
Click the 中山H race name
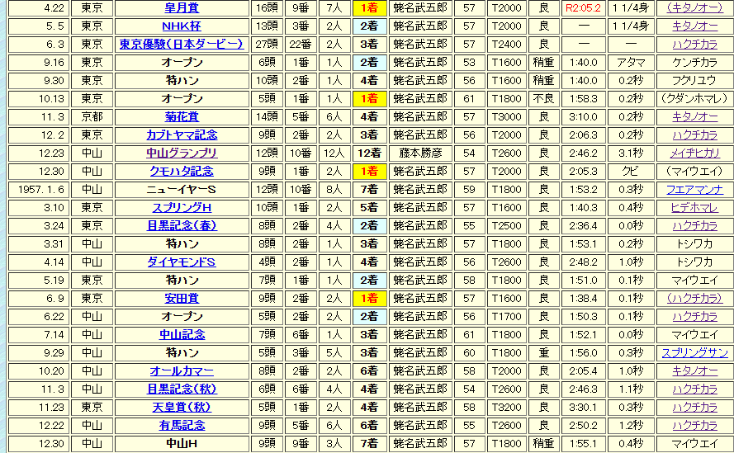[182, 444]
